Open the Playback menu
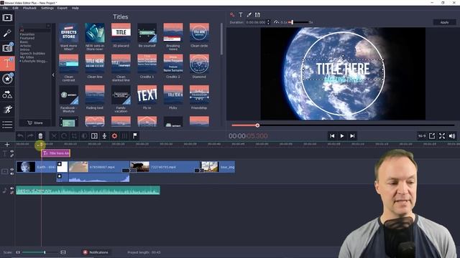460x258 pixels. coord(29,8)
